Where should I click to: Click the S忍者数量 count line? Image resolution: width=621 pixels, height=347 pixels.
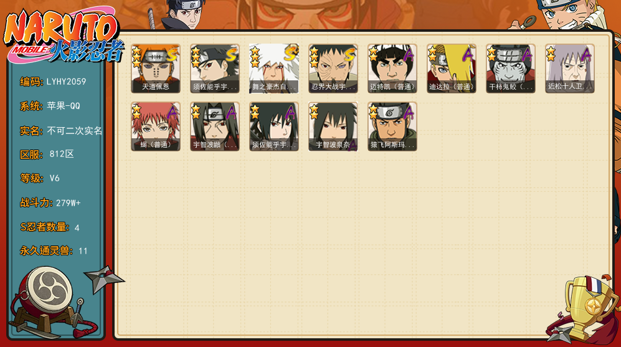(x=50, y=227)
